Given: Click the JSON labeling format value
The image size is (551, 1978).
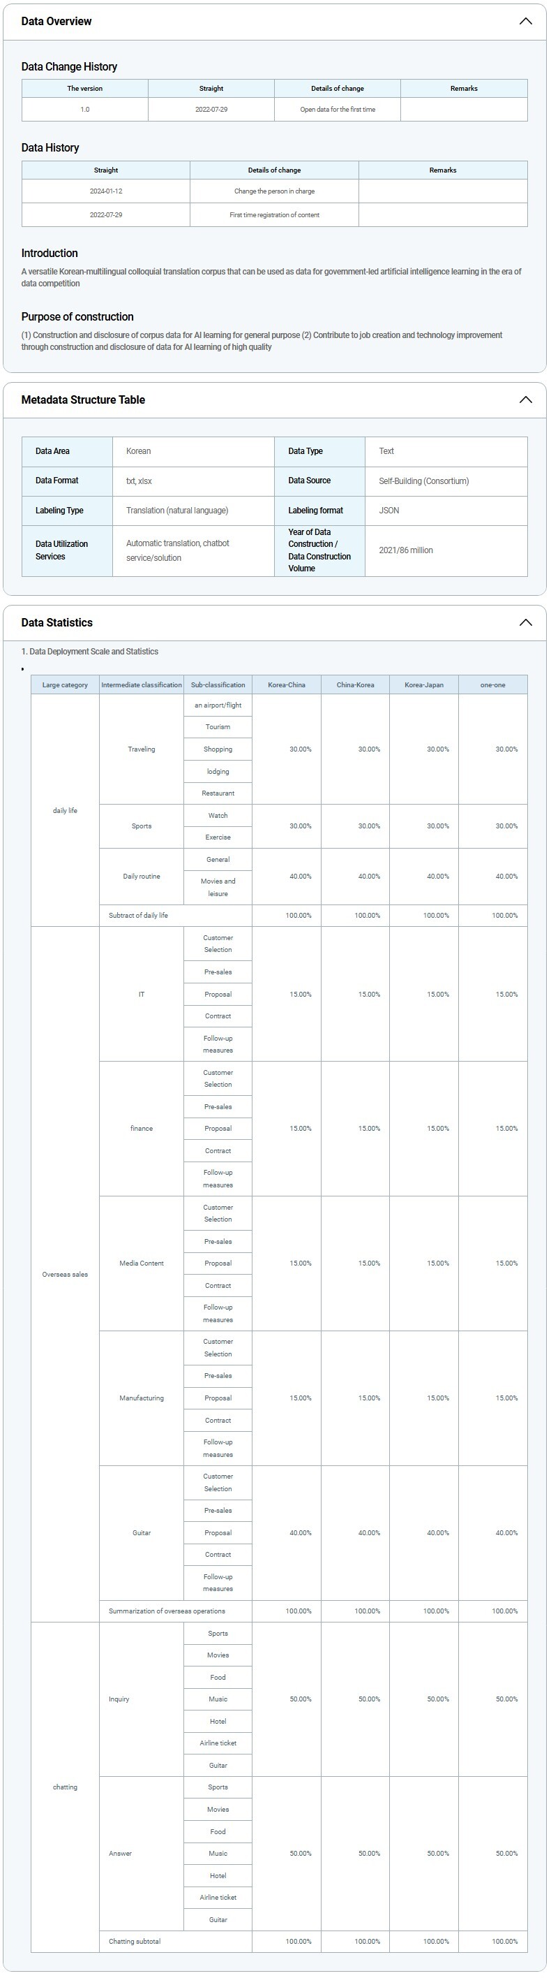Looking at the screenshot, I should [388, 511].
